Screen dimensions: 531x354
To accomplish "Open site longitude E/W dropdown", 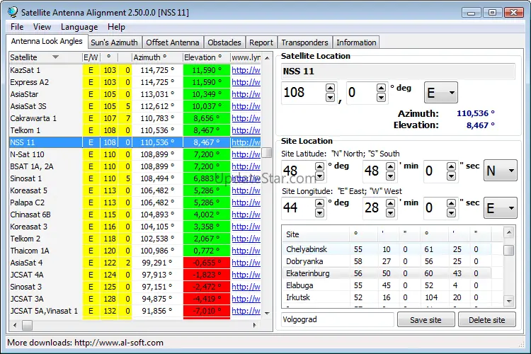I will click(x=502, y=208).
